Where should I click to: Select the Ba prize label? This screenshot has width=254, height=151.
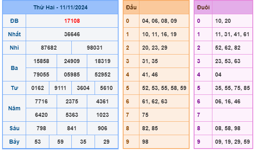pyautogui.click(x=14, y=68)
